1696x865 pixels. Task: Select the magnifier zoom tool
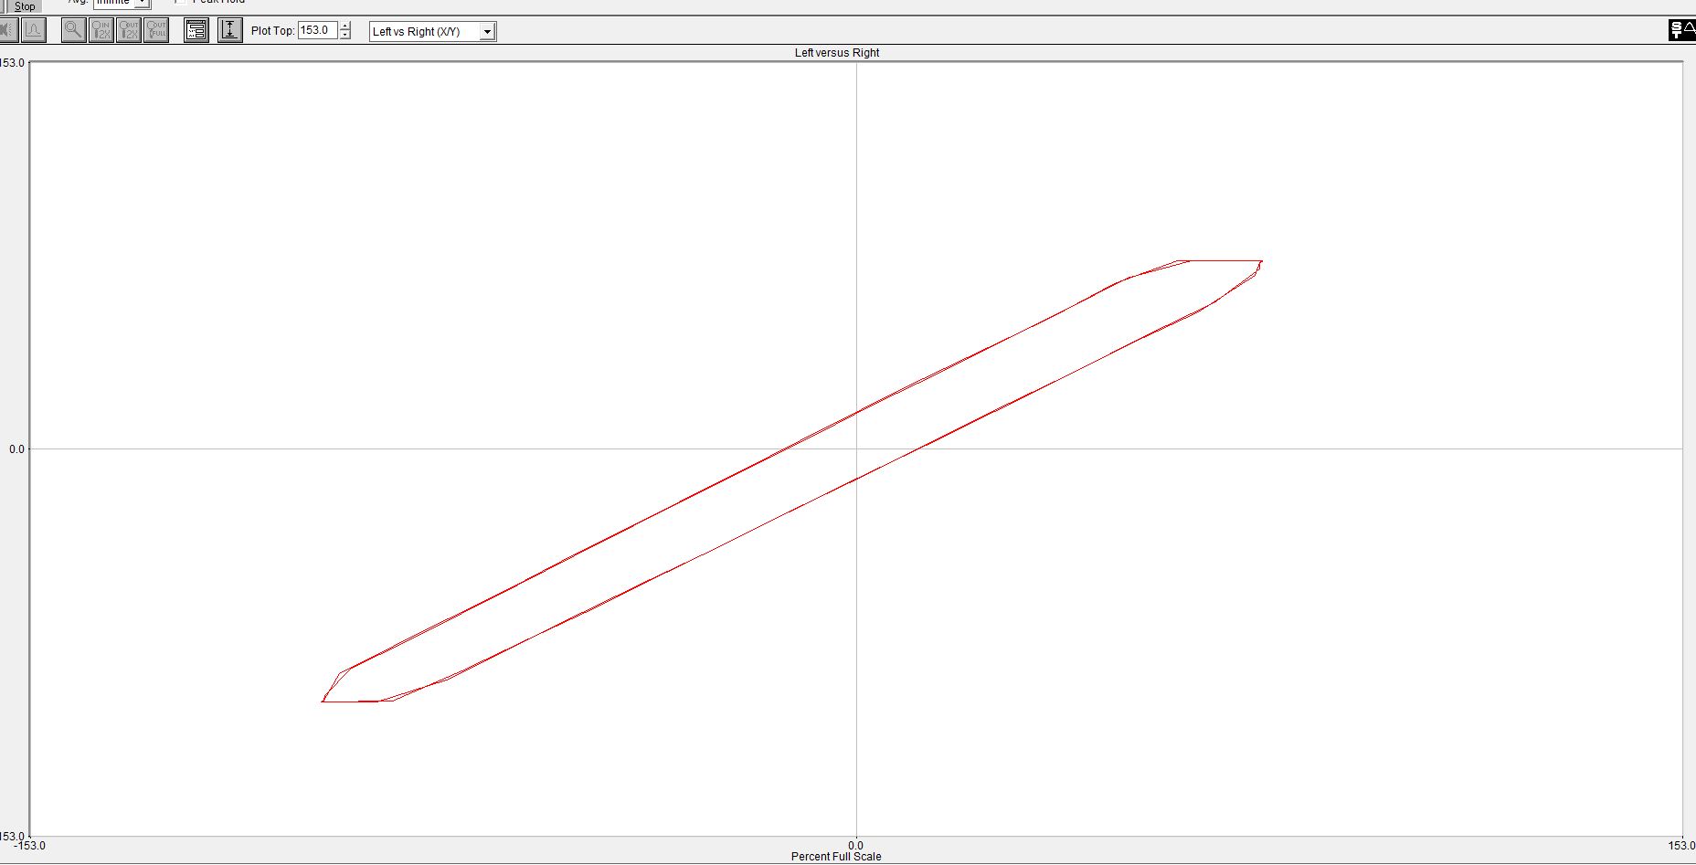[x=73, y=30]
